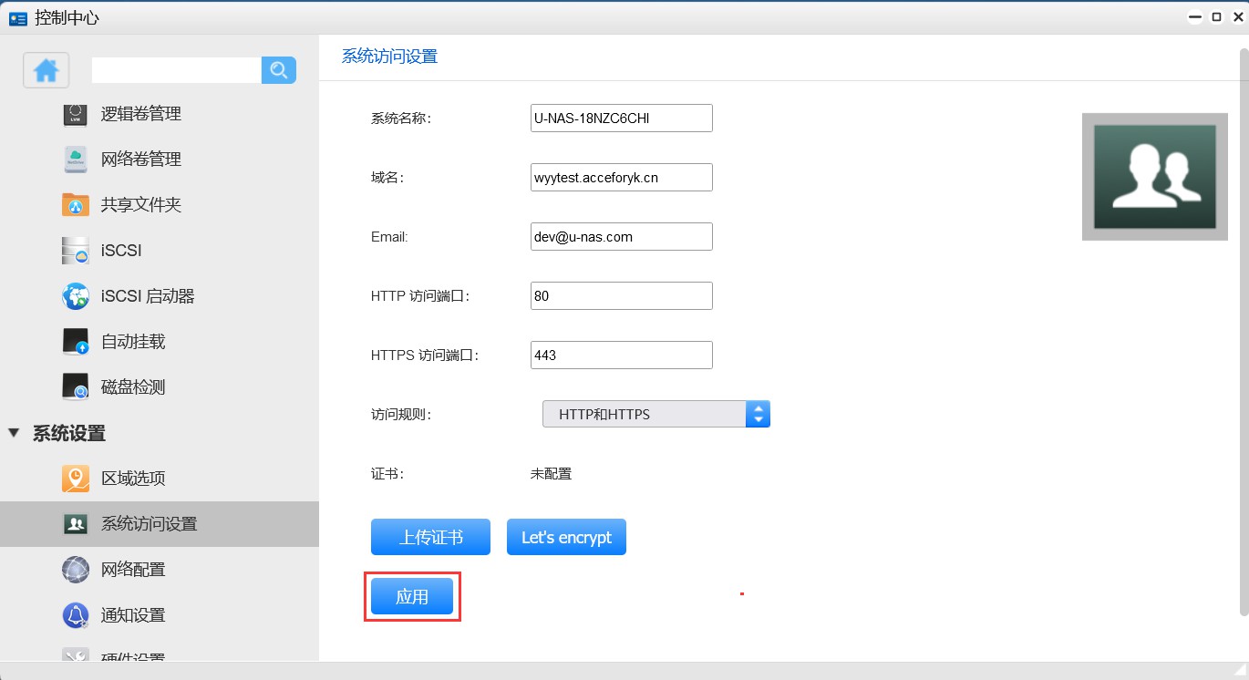Click the HTTPS 访问端口 field
Viewport: 1249px width, 680px height.
tap(621, 355)
